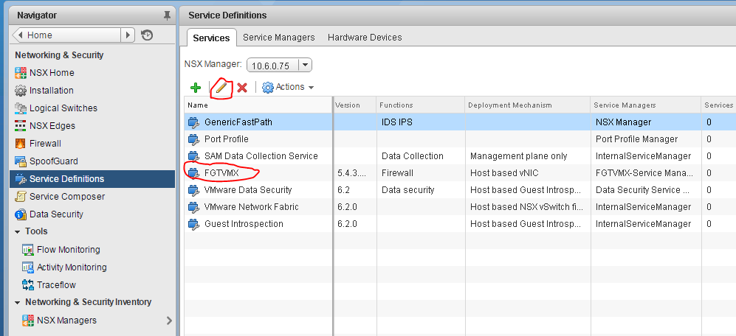Click the Installation gear icon
Viewport: 736px width, 336px height.
(21, 91)
